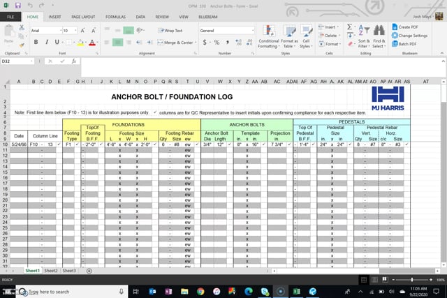Screen dimensions: 447x298
Task: Switch to the FORMULAS tab
Action: pyautogui.click(x=115, y=17)
